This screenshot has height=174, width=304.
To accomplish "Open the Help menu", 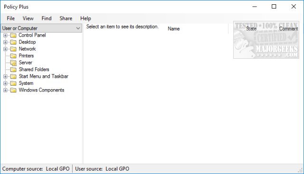I will (x=85, y=18).
